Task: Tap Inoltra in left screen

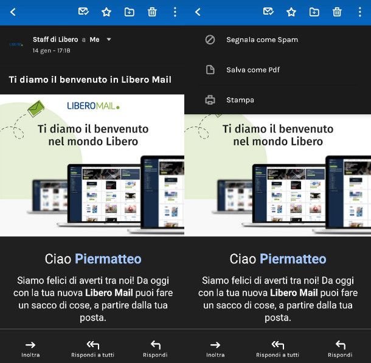Action: click(30, 349)
